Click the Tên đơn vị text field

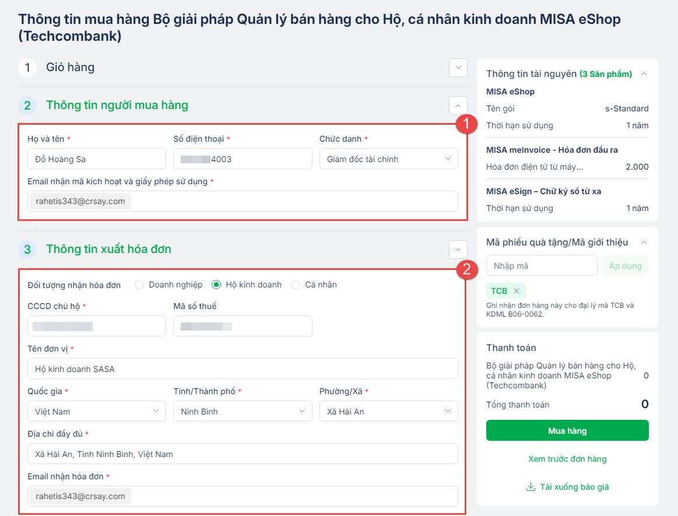click(243, 368)
